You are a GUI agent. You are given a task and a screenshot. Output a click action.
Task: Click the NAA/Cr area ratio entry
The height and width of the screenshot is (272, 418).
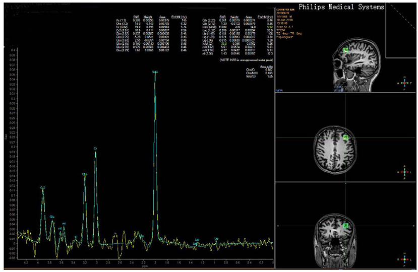[x=259, y=77]
